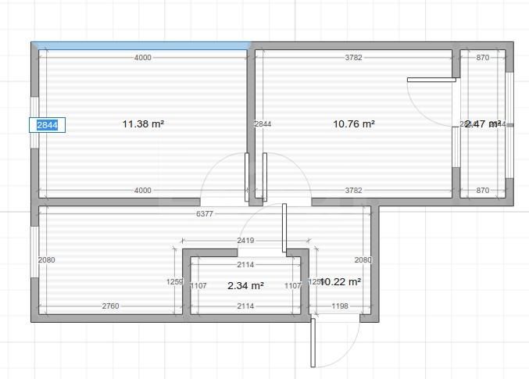Click the 1198 dimension label
The width and height of the screenshot is (529, 379).
coord(339,306)
